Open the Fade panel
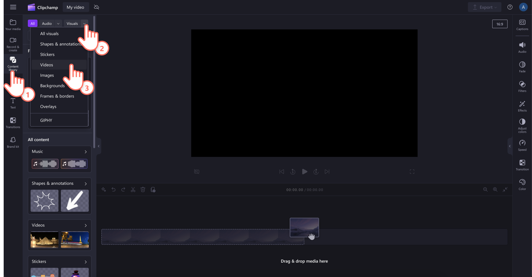The width and height of the screenshot is (532, 277). coord(522,67)
